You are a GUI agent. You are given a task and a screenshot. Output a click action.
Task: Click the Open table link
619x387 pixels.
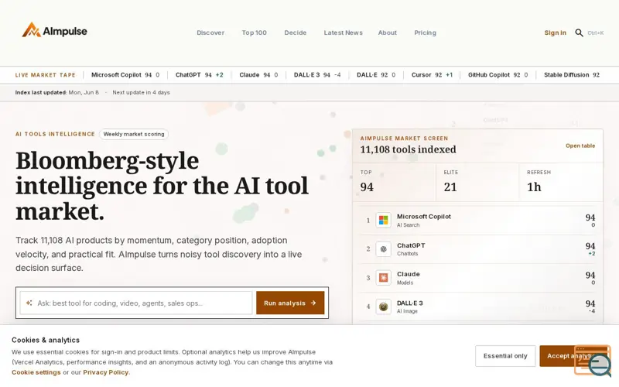(580, 146)
